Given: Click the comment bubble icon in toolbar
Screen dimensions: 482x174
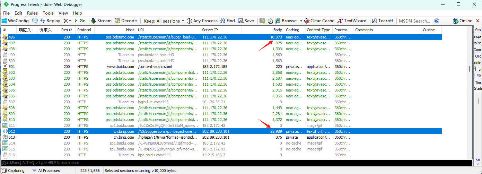Looking at the screenshot, I should click(35, 21).
